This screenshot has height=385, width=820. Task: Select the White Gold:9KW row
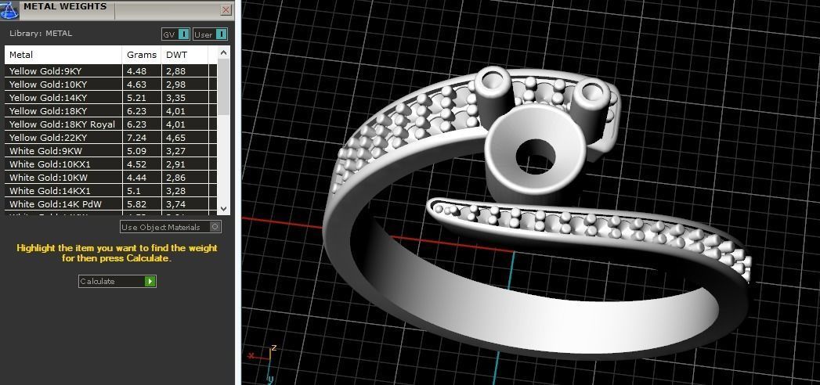[111, 151]
